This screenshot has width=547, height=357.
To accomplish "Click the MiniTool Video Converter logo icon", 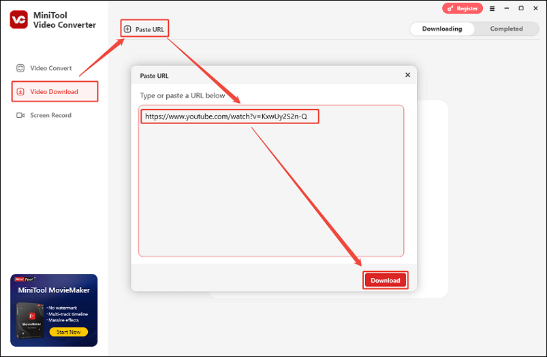I will pos(18,19).
